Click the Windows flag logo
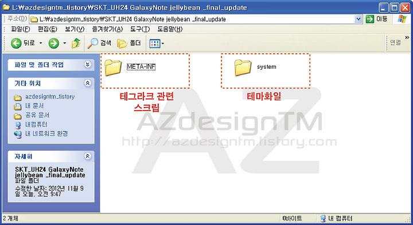 click(x=402, y=19)
